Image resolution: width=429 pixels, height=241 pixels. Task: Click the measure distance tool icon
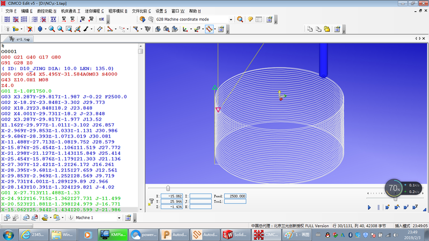[x=100, y=29]
